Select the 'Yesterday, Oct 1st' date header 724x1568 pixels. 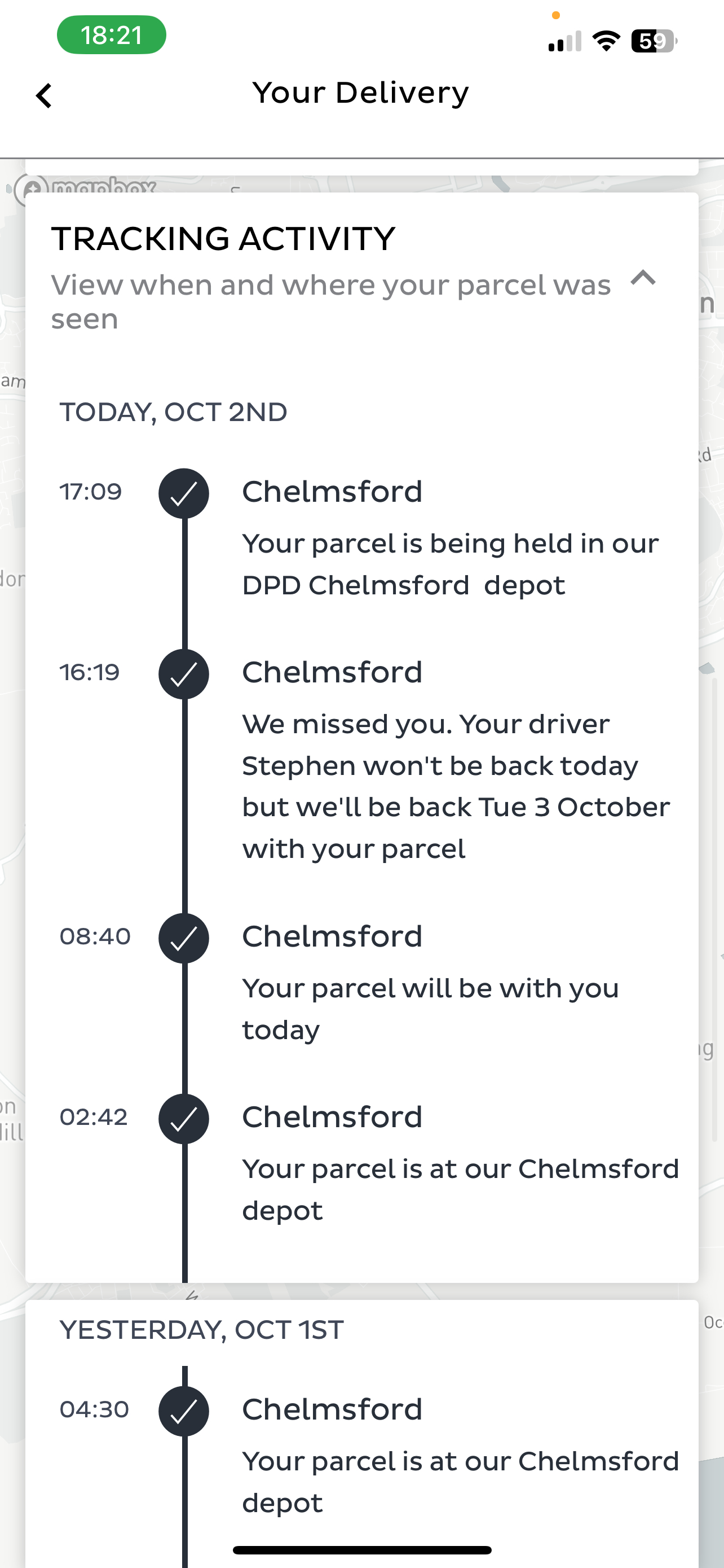point(201,1330)
